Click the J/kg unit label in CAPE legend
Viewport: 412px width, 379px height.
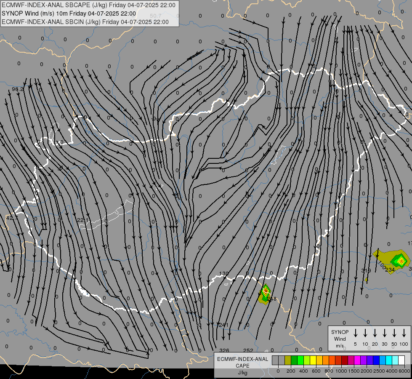click(242, 372)
